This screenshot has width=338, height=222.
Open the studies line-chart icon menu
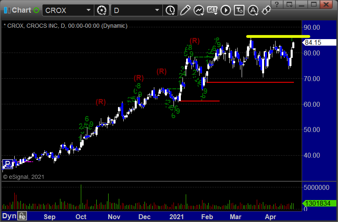199,10
